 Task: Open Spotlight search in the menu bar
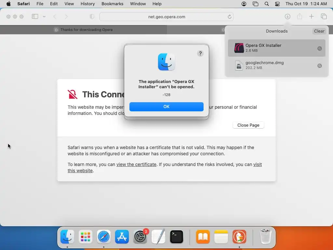coord(267,4)
